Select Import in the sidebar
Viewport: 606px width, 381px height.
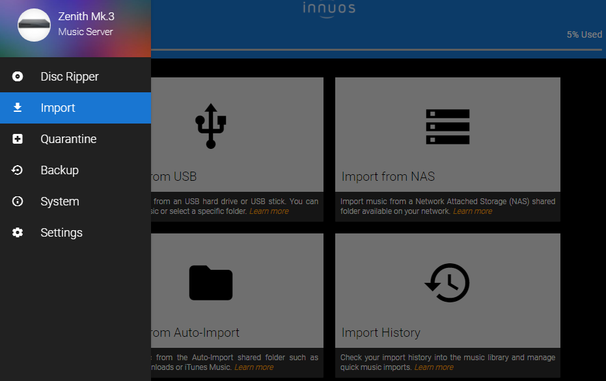point(76,108)
